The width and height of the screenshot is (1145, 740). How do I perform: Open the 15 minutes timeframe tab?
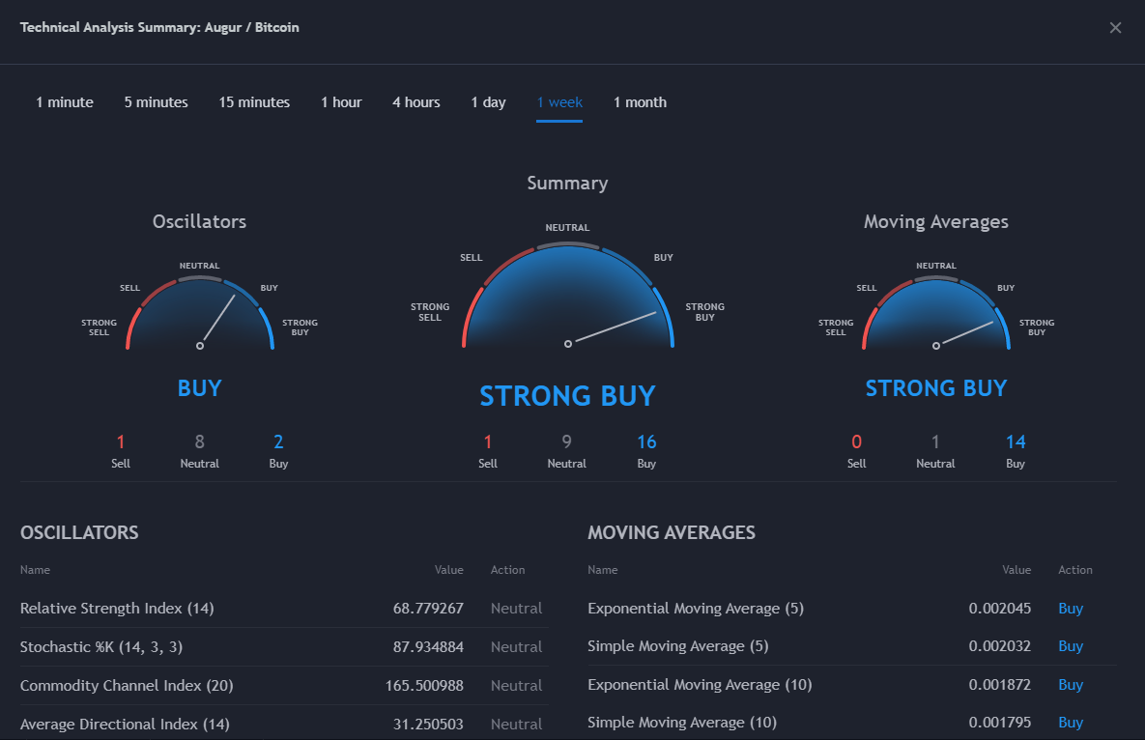point(254,102)
